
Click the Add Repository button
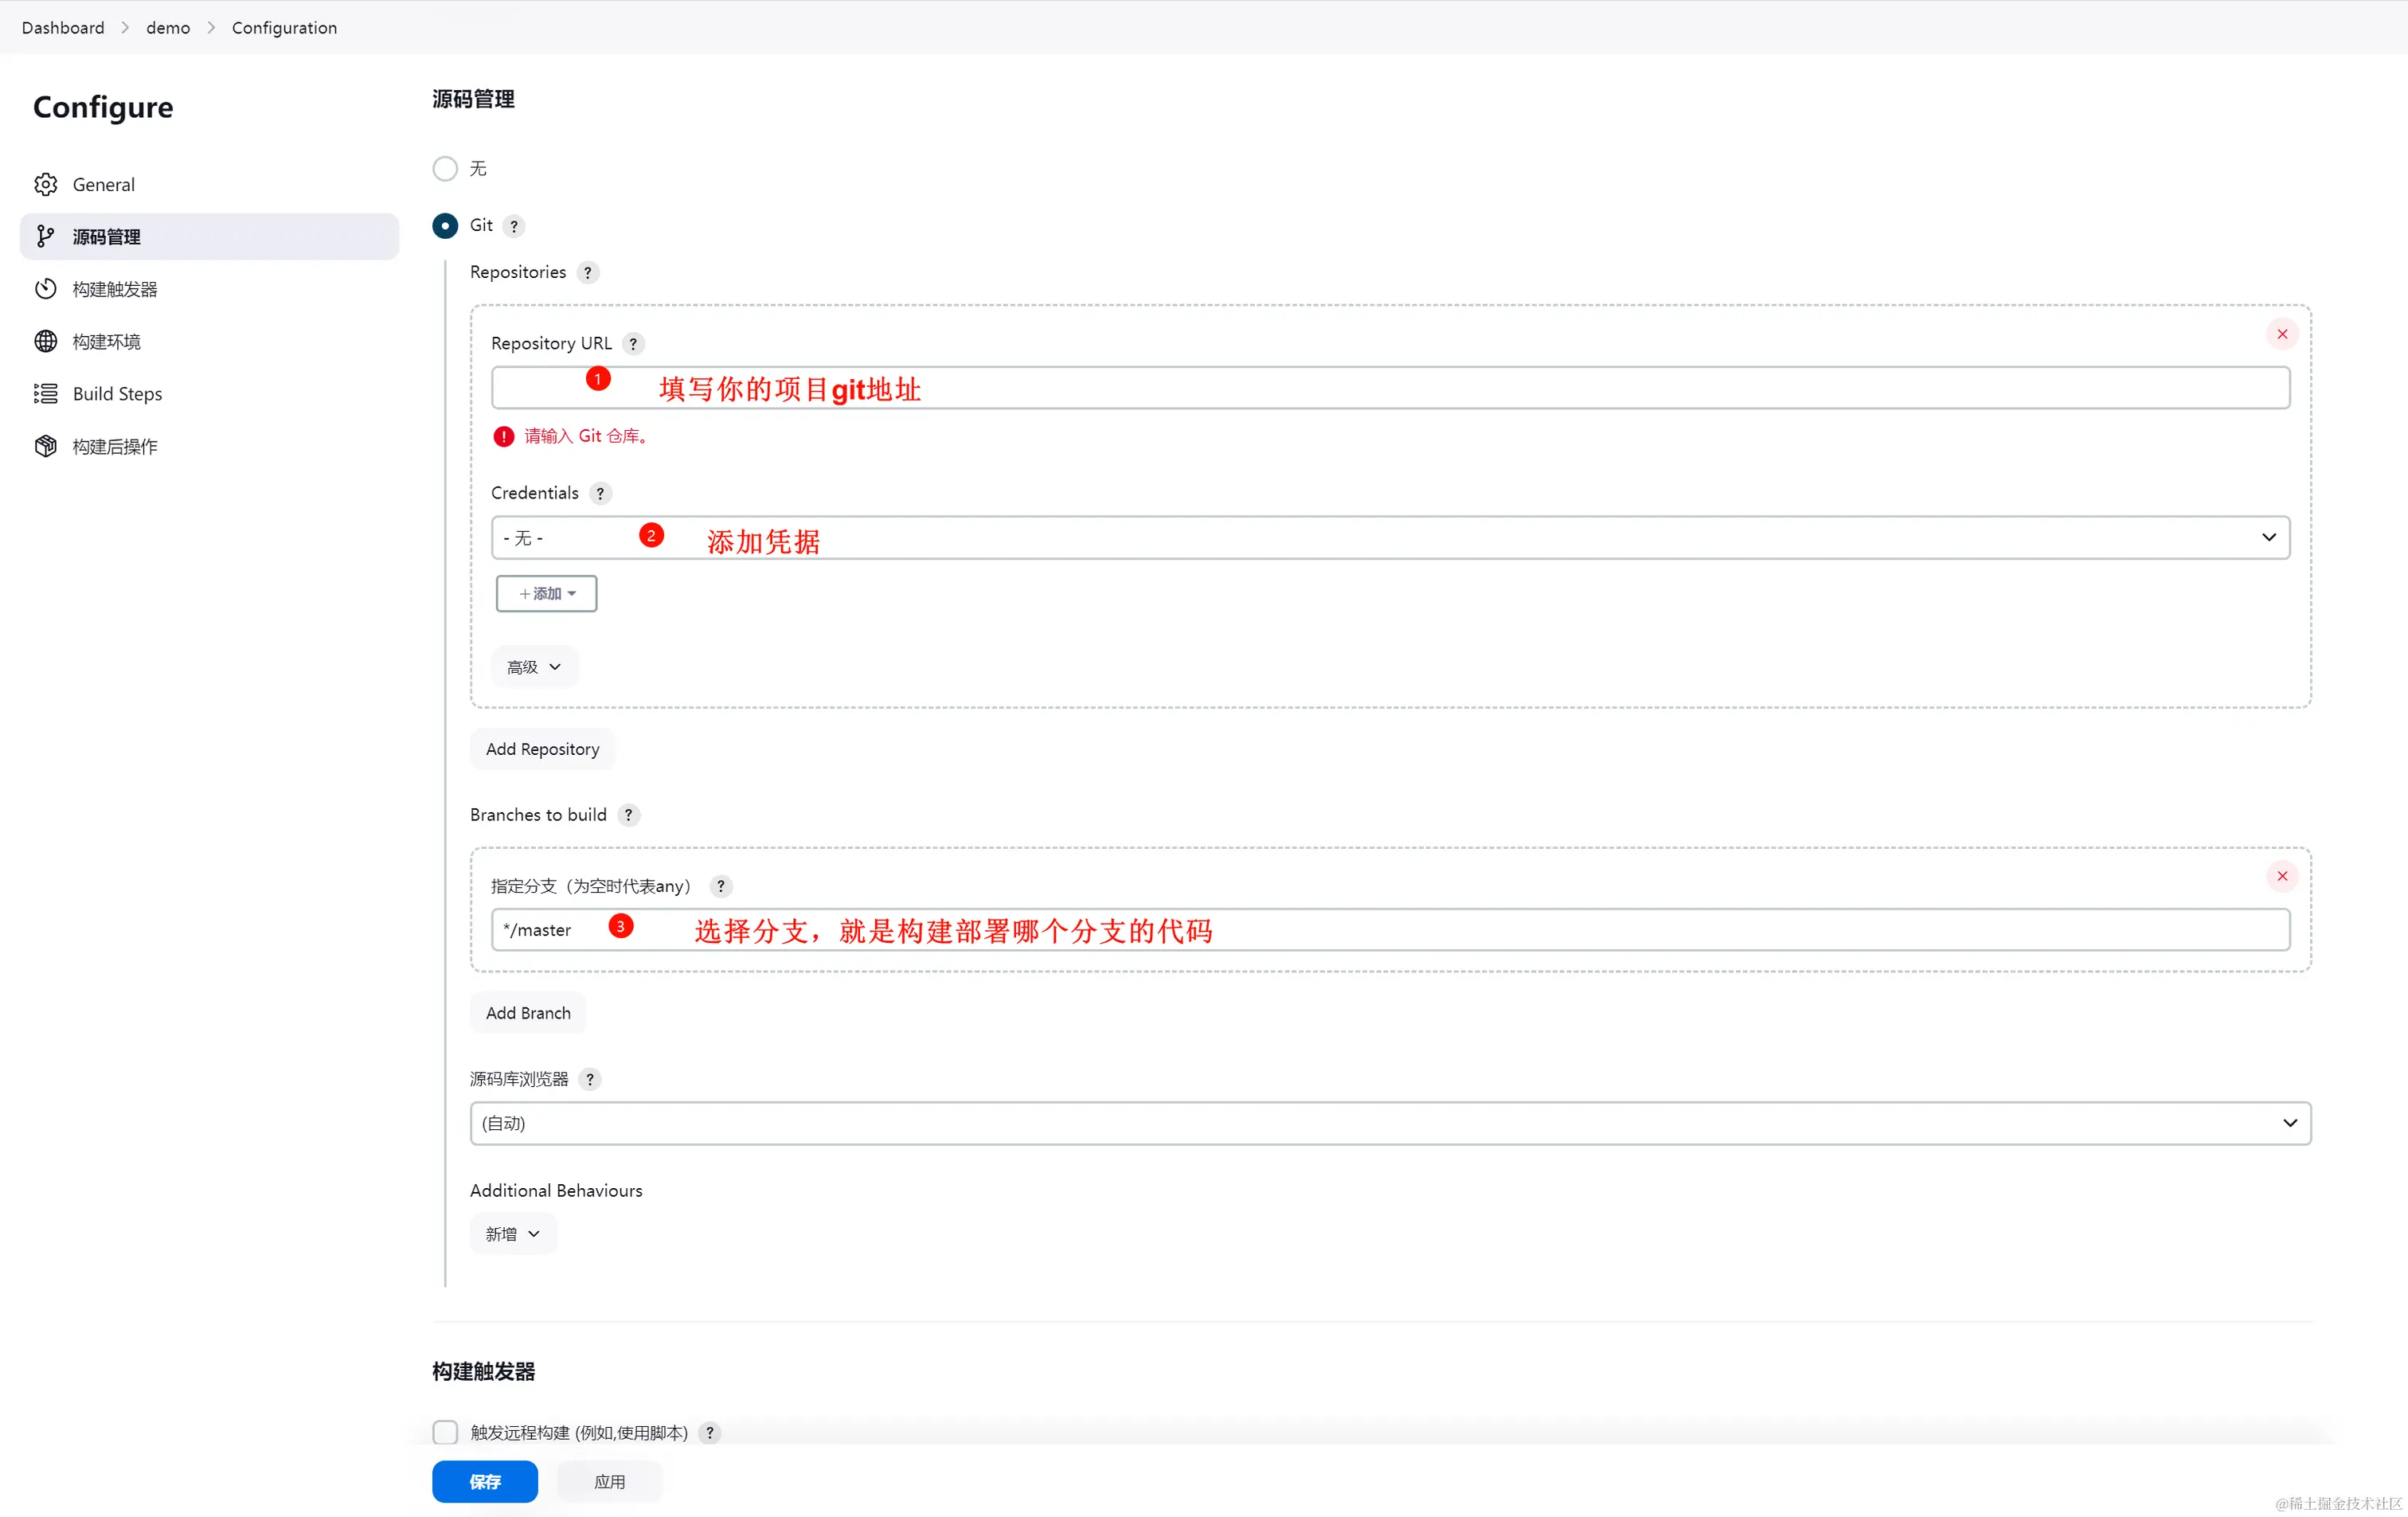(x=542, y=749)
